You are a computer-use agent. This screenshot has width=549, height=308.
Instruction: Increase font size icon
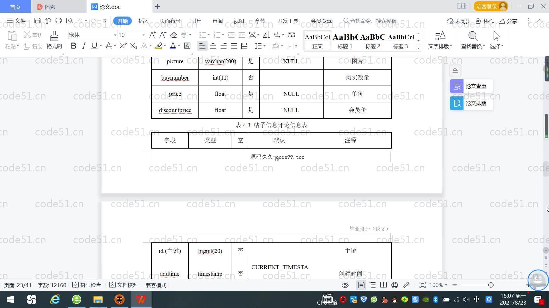[x=152, y=35]
